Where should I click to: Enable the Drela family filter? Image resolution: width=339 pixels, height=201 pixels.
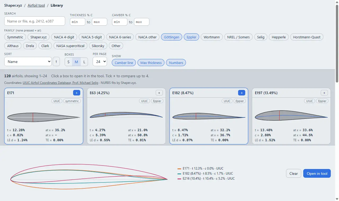[x=30, y=46]
